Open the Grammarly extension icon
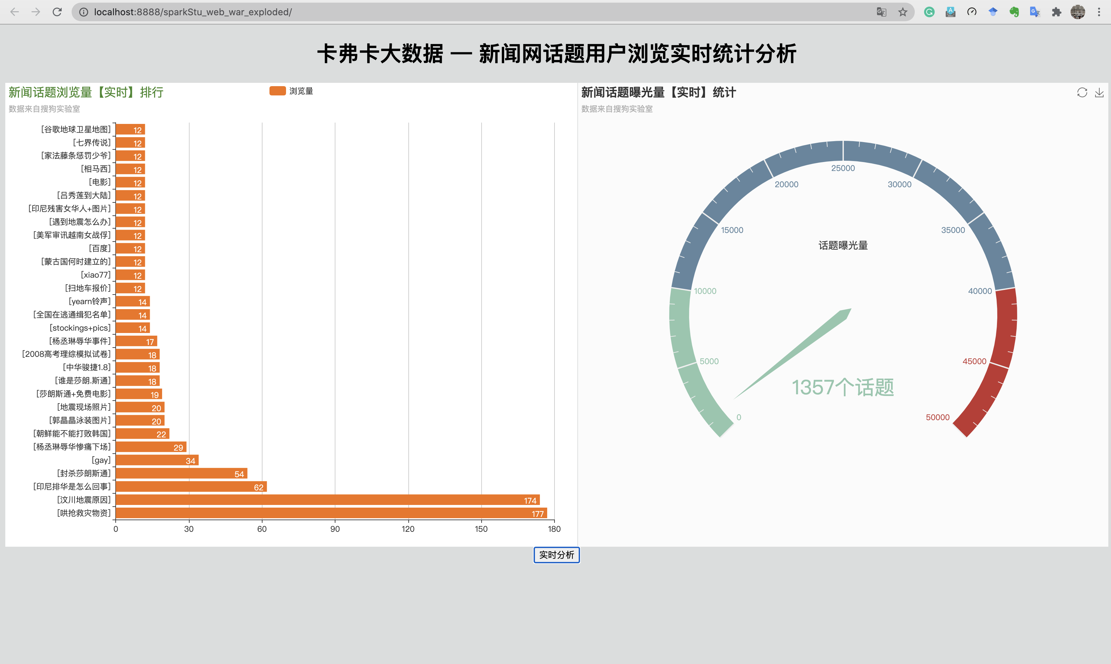The width and height of the screenshot is (1111, 664). pyautogui.click(x=929, y=12)
